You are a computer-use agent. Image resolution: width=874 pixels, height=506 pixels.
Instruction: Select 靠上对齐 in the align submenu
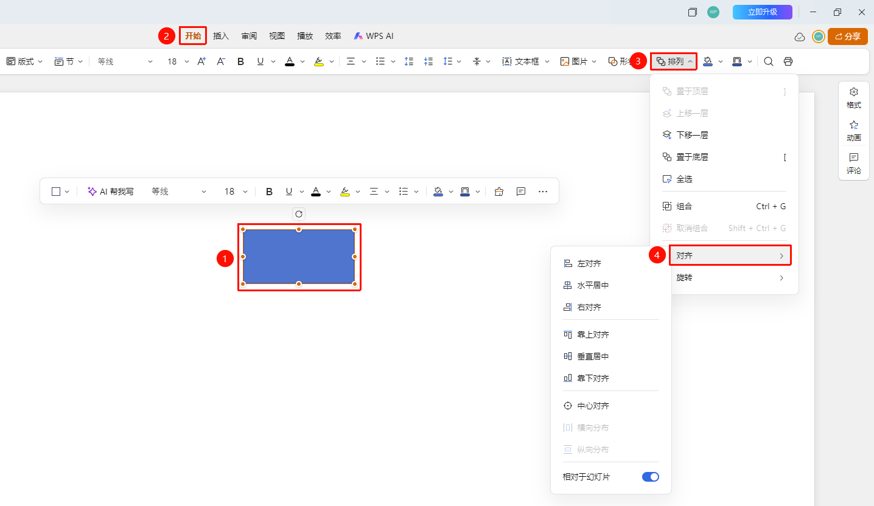[611, 334]
